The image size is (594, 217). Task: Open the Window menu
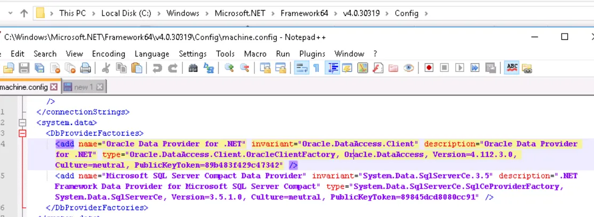[x=349, y=54]
